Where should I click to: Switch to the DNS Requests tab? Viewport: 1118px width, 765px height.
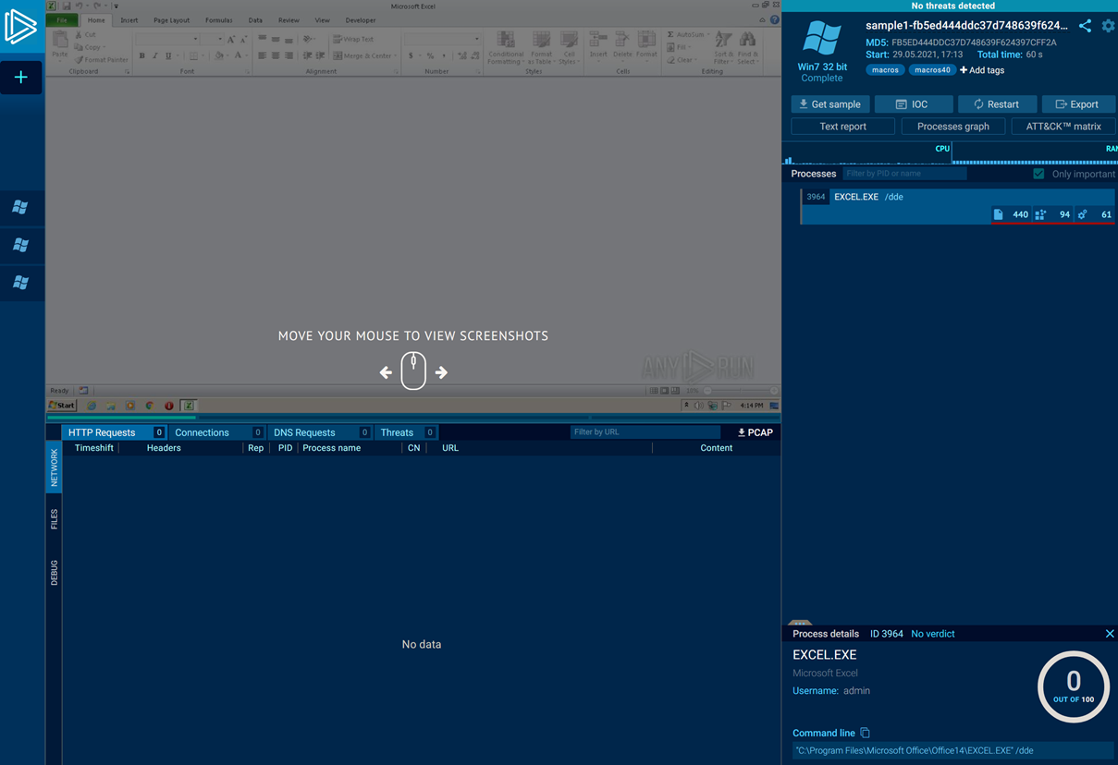coord(304,432)
